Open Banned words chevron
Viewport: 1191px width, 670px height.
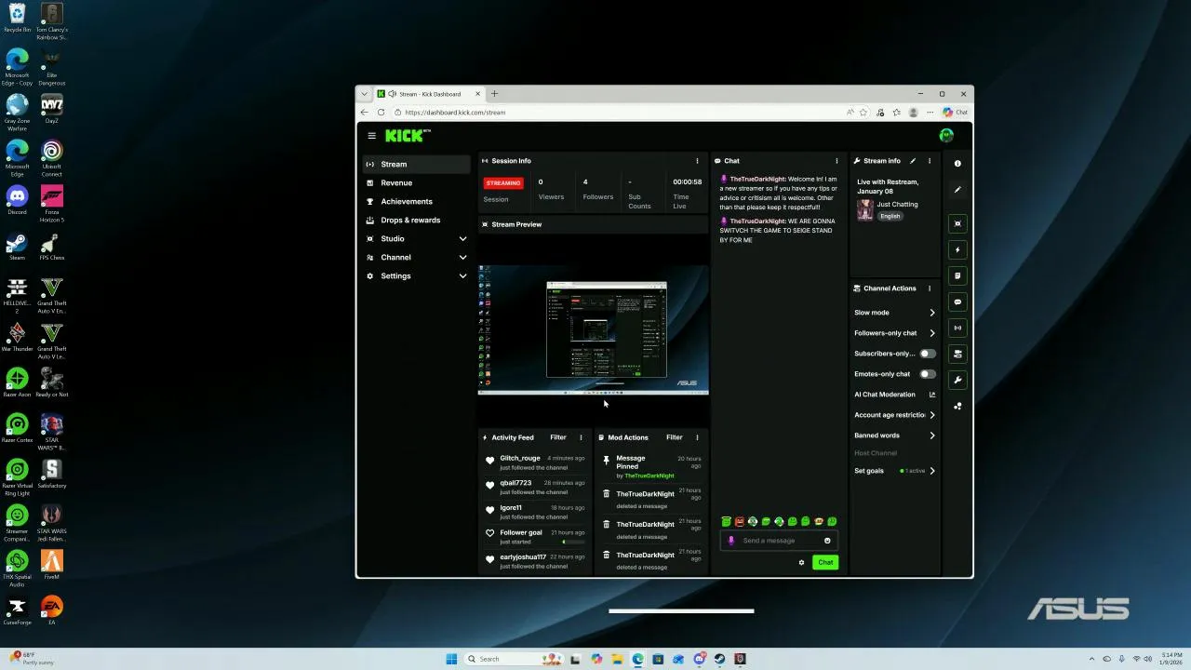coord(931,435)
